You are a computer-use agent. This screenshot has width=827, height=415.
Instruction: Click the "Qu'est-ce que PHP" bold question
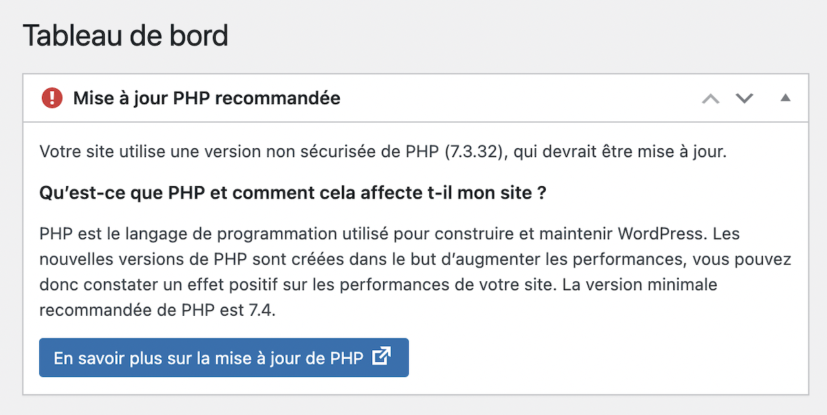293,193
